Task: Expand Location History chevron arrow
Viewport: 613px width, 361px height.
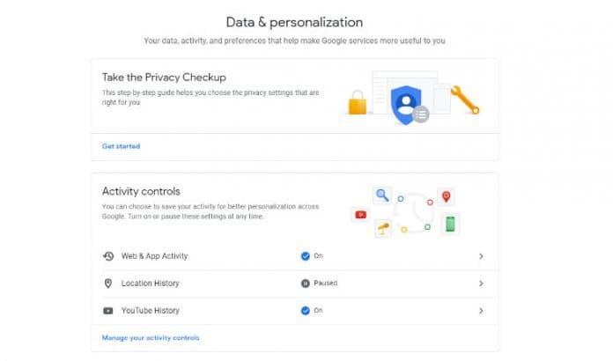Action: pos(481,284)
